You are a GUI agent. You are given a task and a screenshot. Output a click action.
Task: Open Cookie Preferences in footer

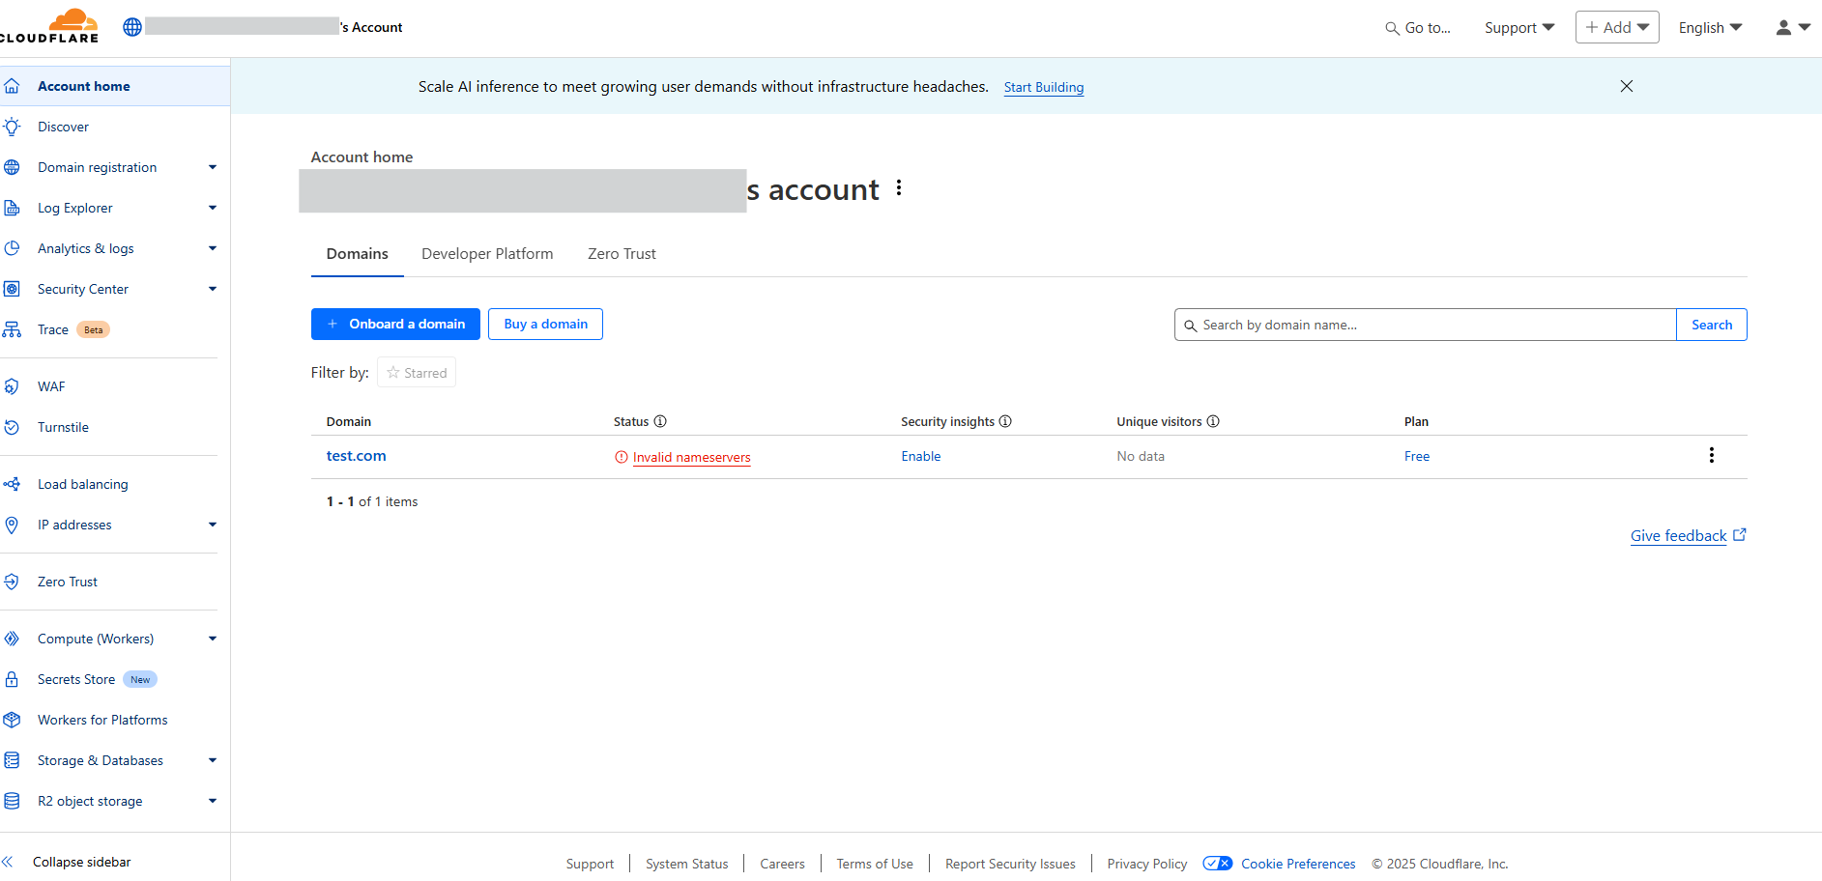pyautogui.click(x=1298, y=864)
